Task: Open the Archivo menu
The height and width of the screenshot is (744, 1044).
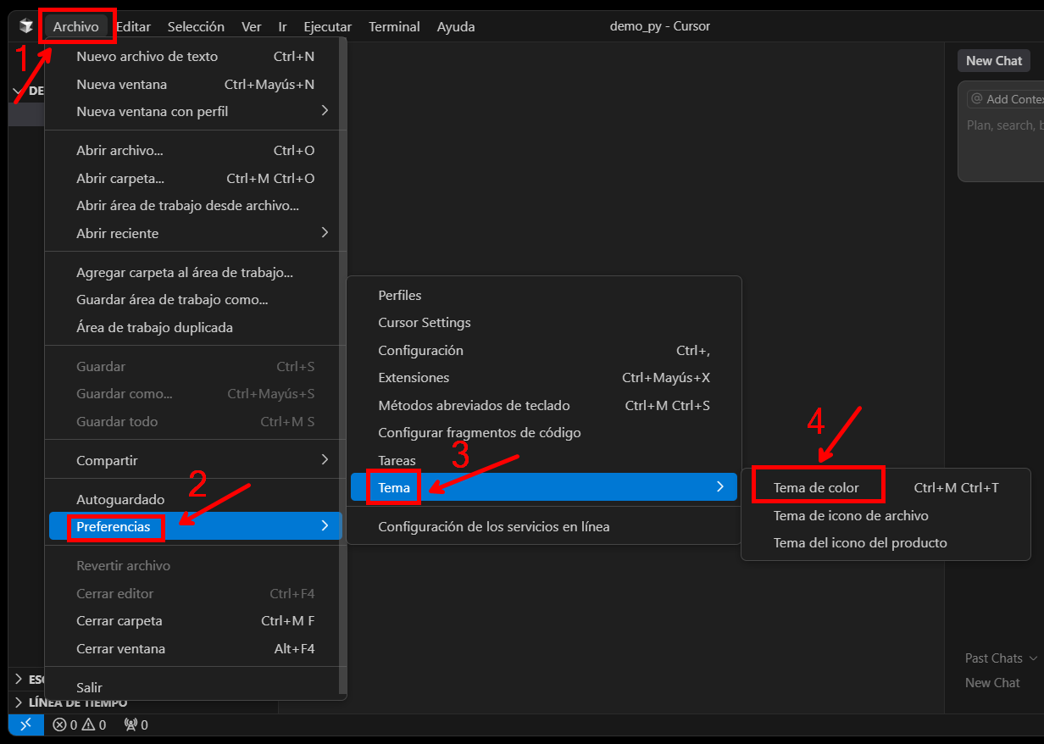Action: pos(75,26)
